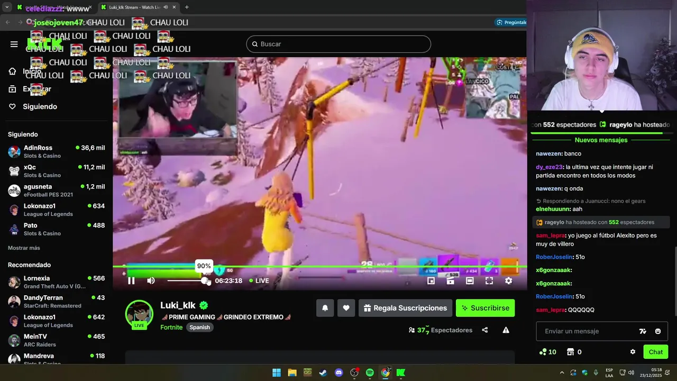This screenshot has width=677, height=381.
Task: Open DandyTerran's StarCraft: Remastered channel
Action: [56, 302]
